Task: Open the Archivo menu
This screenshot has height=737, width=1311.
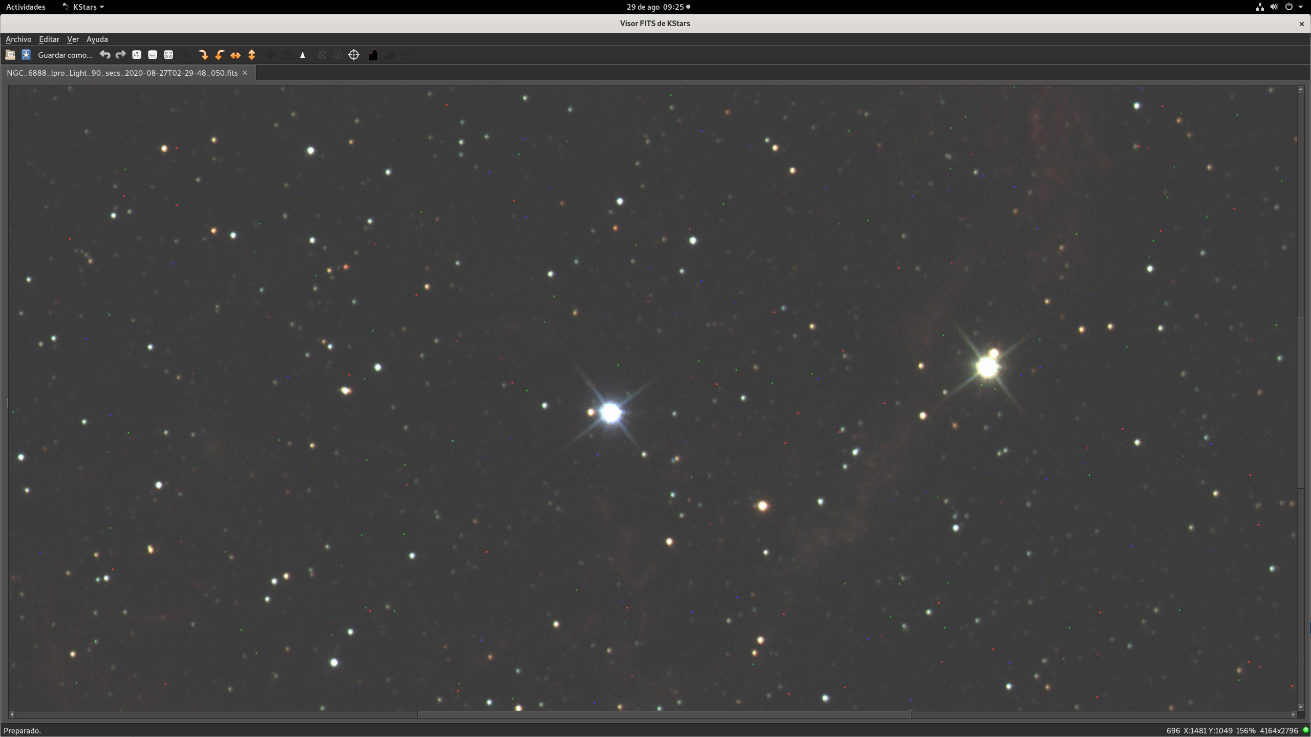Action: coord(18,39)
